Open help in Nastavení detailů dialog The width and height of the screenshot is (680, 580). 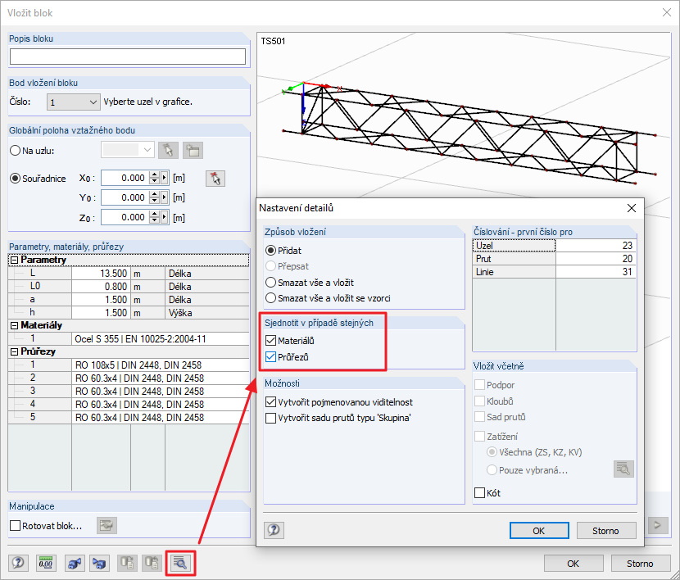click(x=274, y=530)
